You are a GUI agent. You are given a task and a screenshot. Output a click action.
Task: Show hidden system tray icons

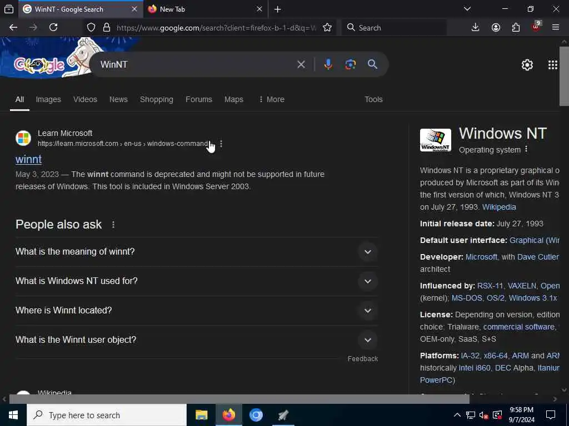(457, 415)
